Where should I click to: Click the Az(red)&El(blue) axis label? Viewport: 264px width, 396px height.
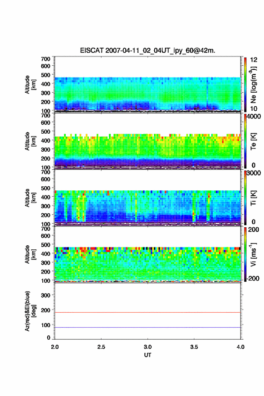click(30, 311)
